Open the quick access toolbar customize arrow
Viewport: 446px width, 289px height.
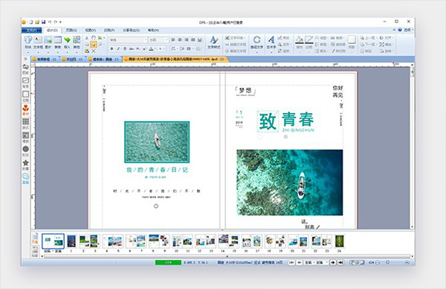pos(61,22)
